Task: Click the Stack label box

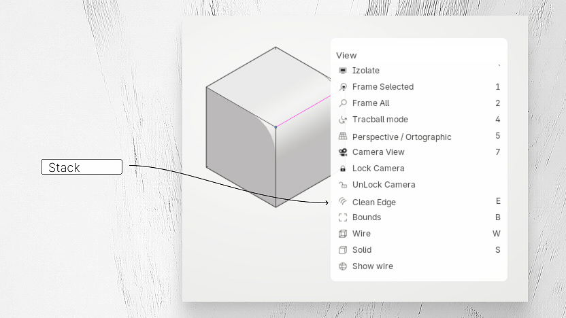Action: click(x=82, y=167)
